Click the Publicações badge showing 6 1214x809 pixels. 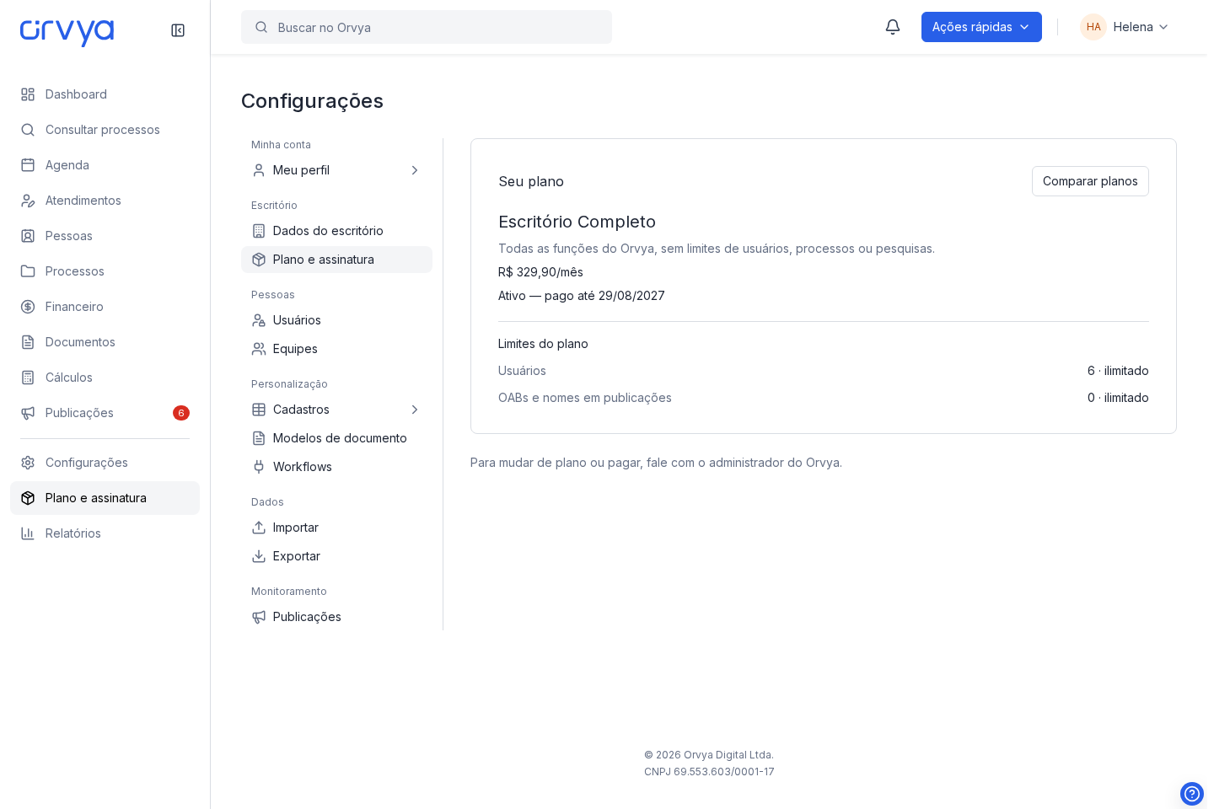point(181,413)
